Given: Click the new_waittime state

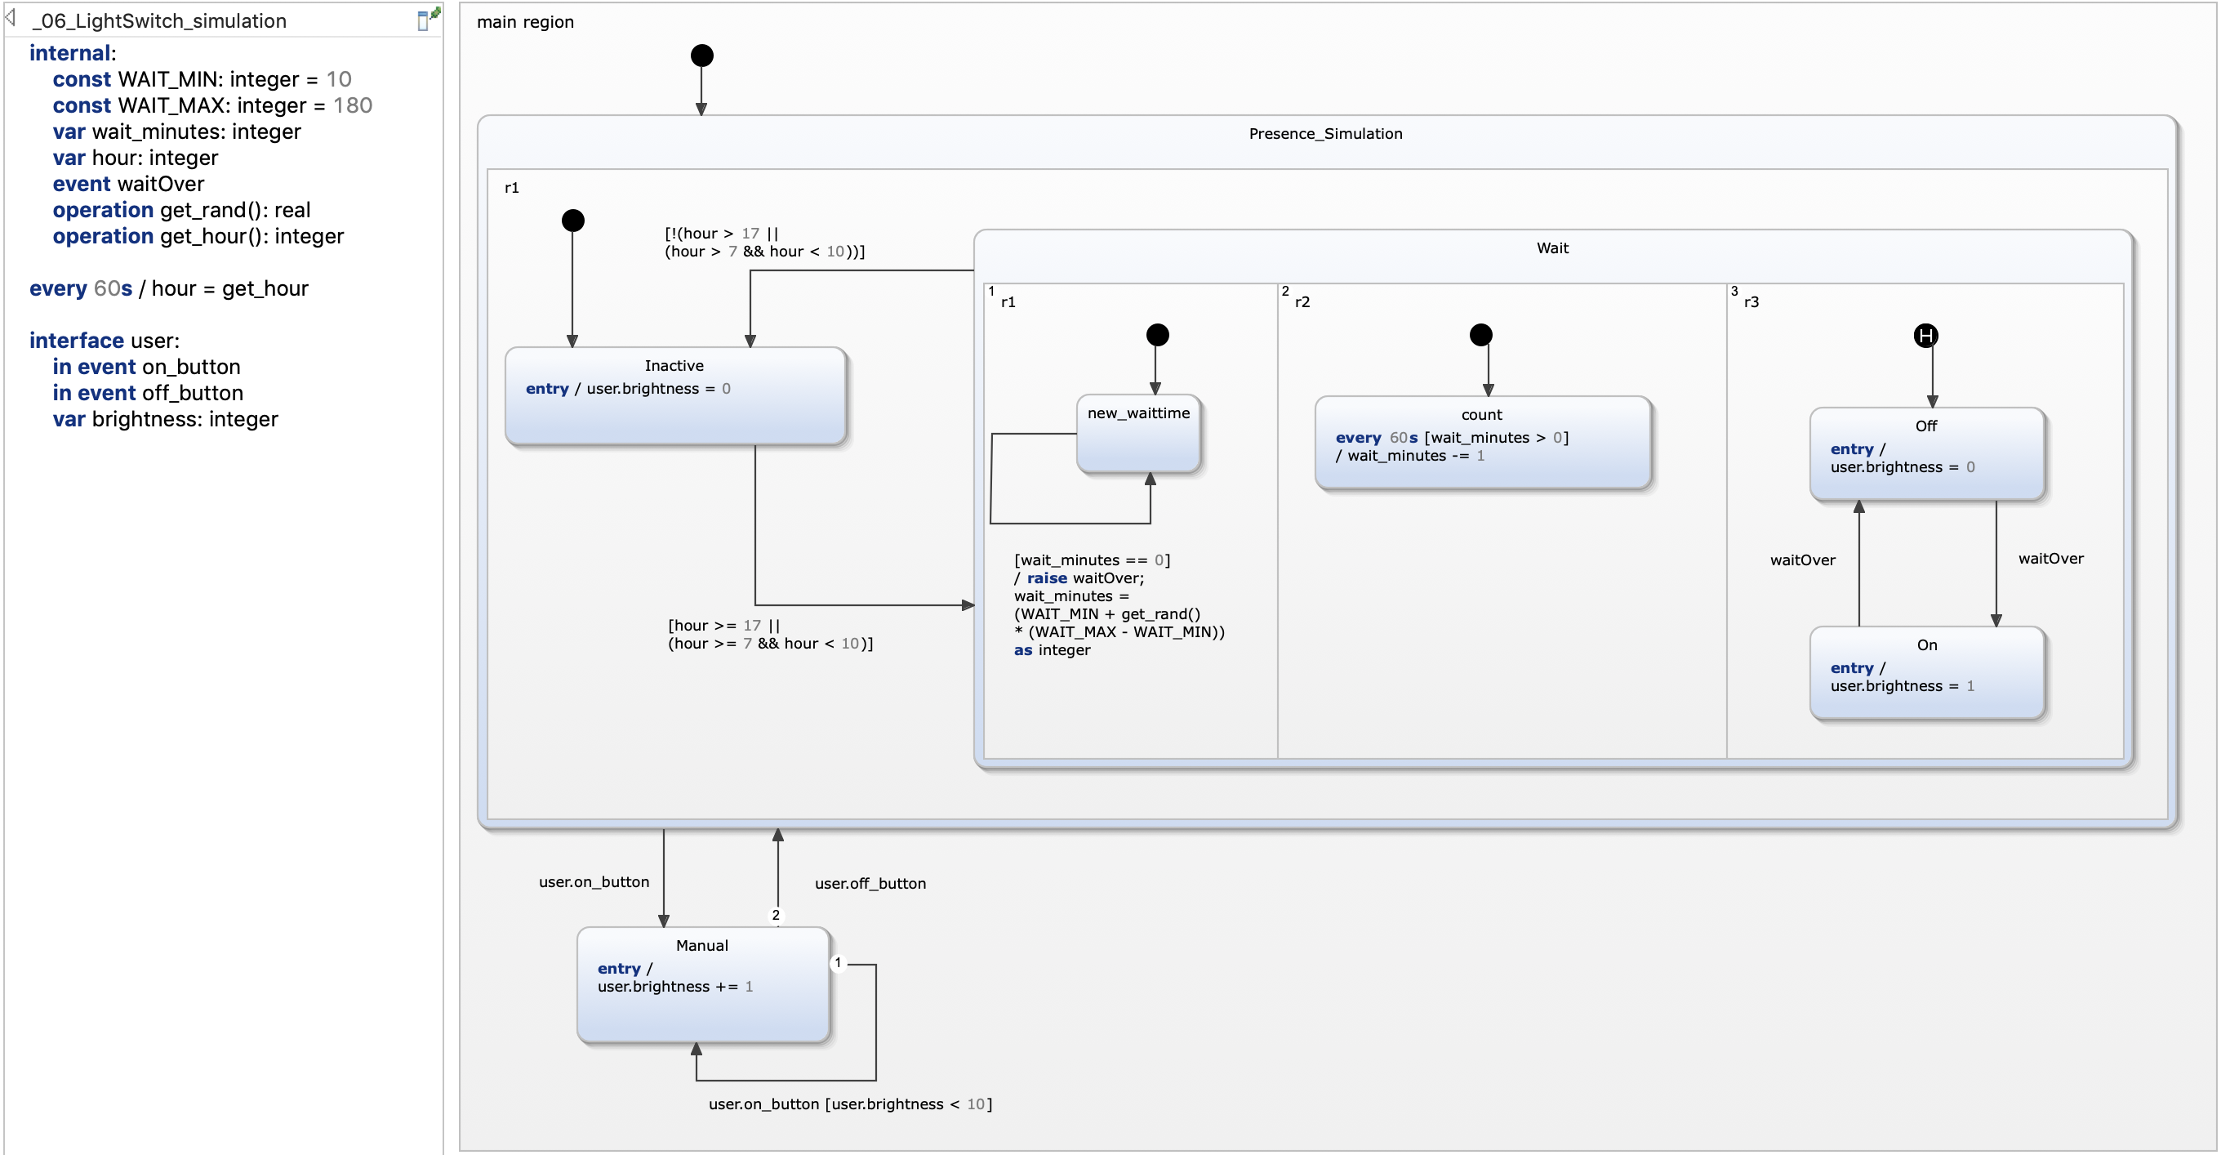Looking at the screenshot, I should coord(1138,434).
